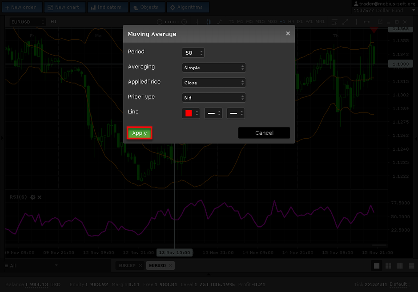Open the Indicators menu
Image resolution: width=418 pixels, height=292 pixels.
[108, 7]
